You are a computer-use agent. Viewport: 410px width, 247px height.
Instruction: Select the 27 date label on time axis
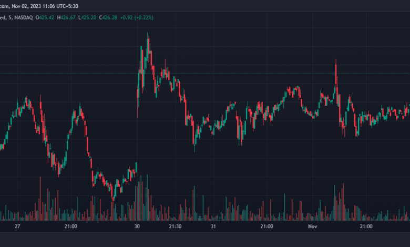click(17, 227)
